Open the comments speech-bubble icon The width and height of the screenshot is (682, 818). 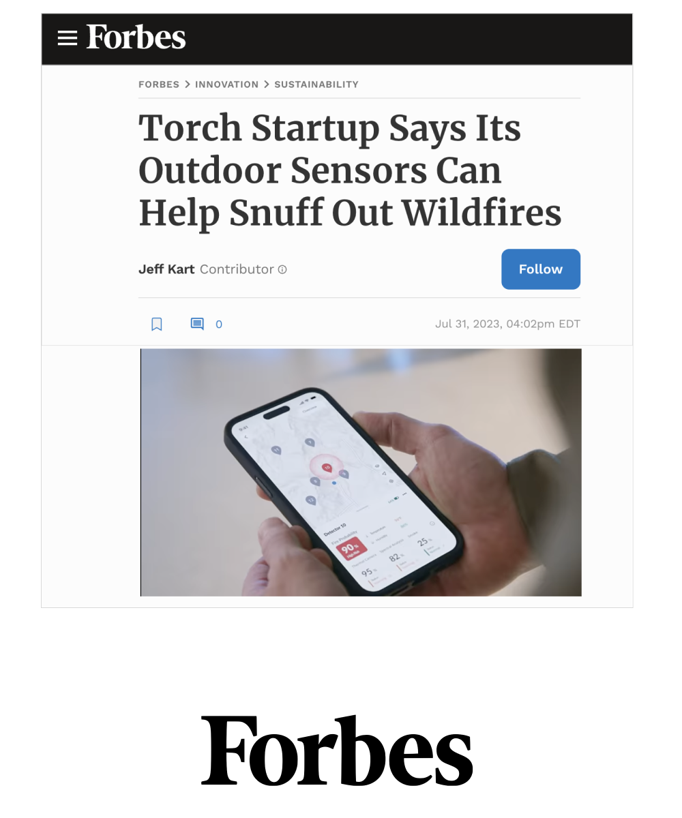(197, 324)
